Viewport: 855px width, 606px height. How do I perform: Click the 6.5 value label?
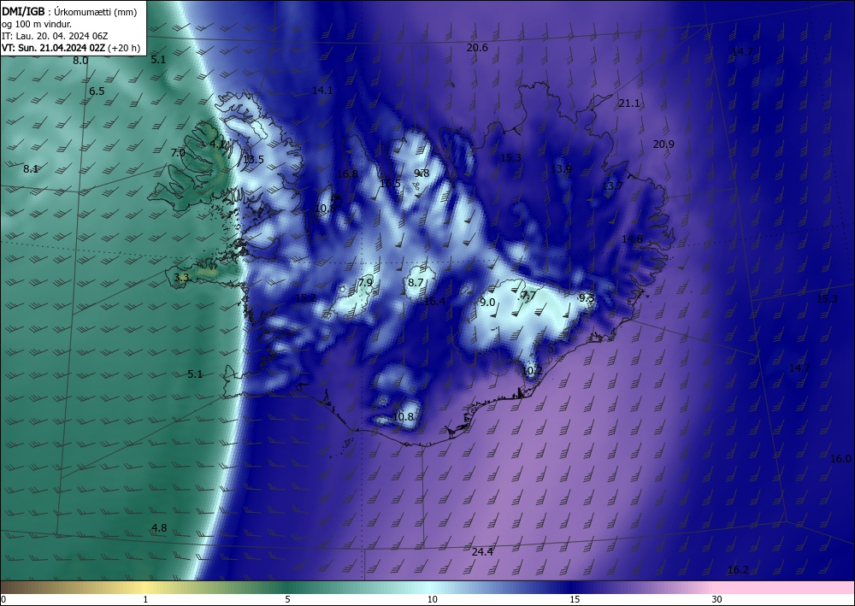click(x=97, y=91)
